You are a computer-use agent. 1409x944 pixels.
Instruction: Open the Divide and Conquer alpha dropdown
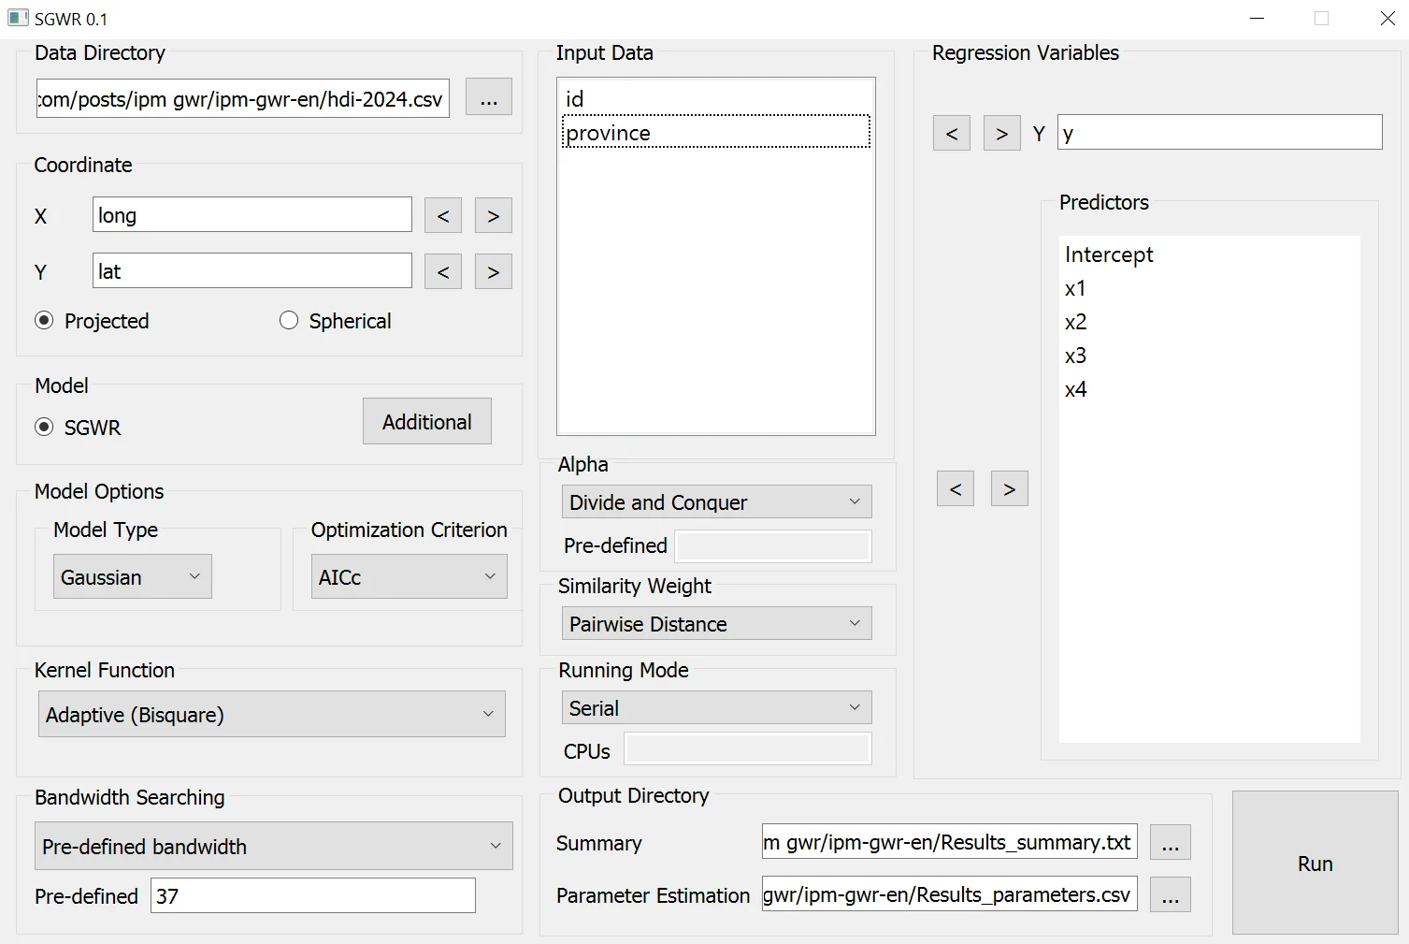[715, 502]
